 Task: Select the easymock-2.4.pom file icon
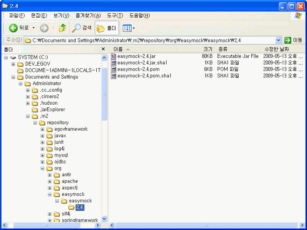(x=114, y=69)
